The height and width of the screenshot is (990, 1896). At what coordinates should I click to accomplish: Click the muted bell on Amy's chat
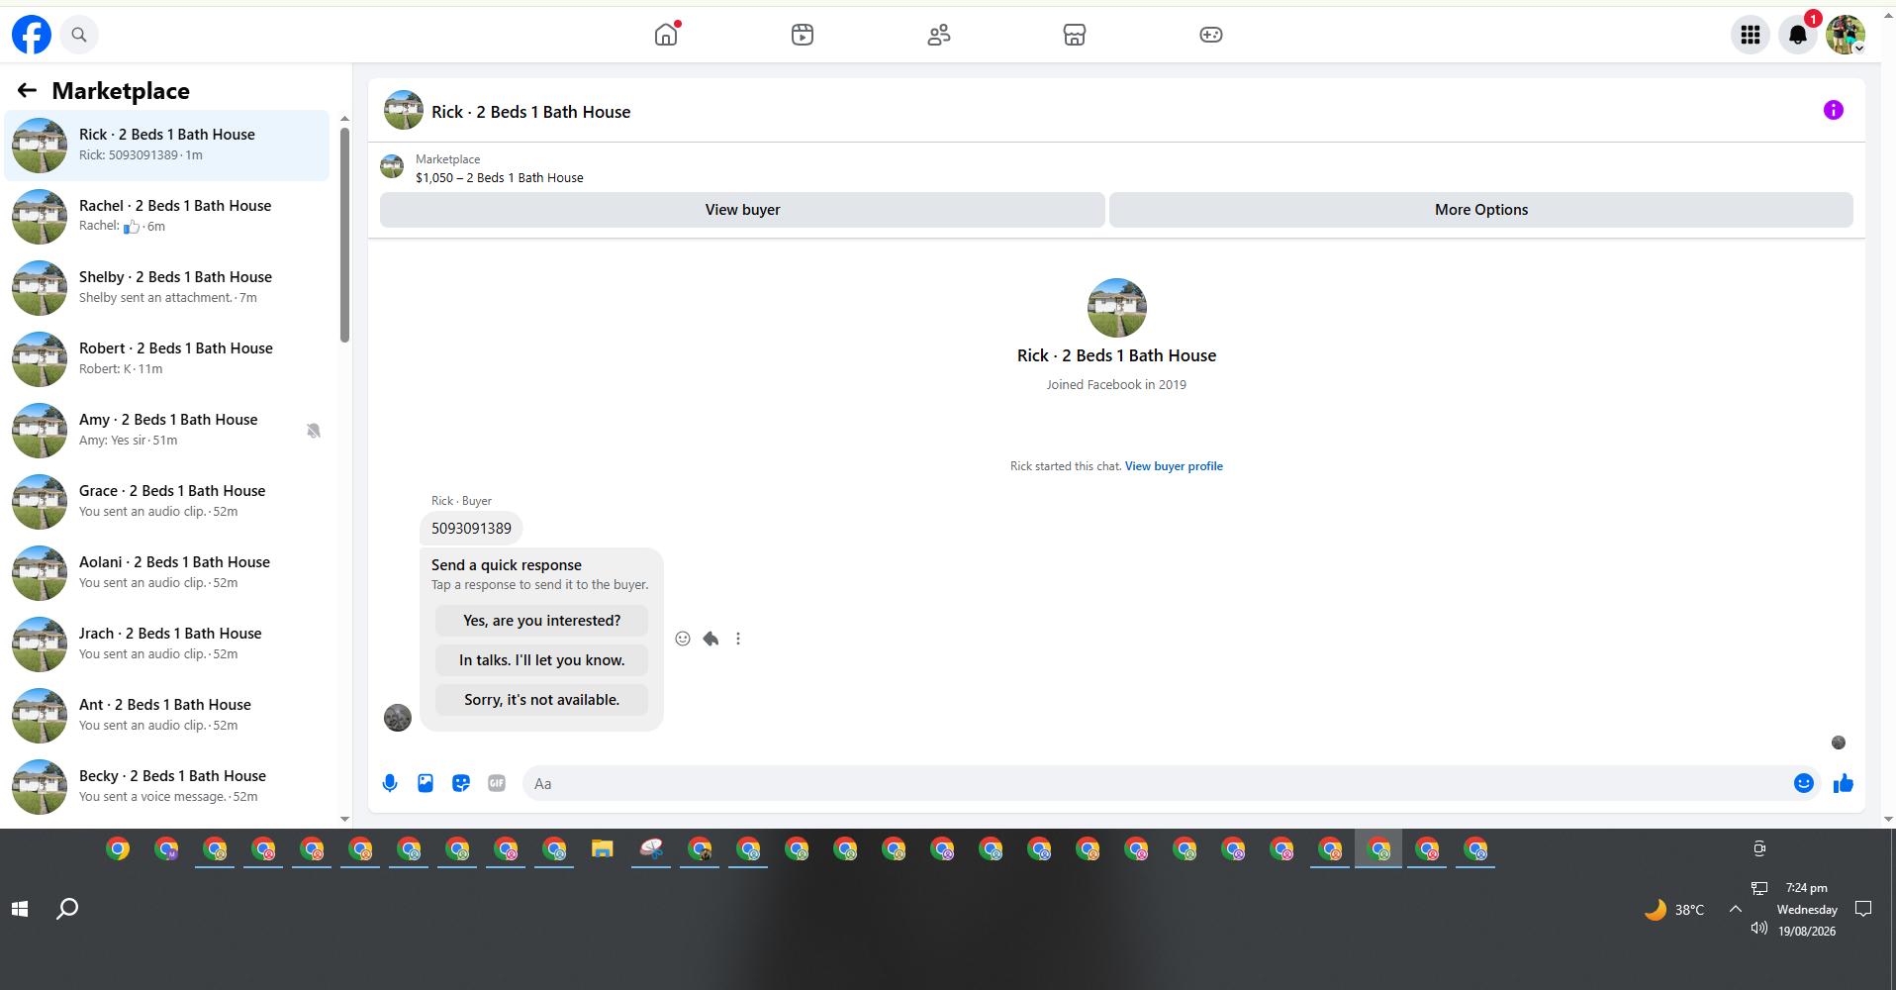(314, 431)
